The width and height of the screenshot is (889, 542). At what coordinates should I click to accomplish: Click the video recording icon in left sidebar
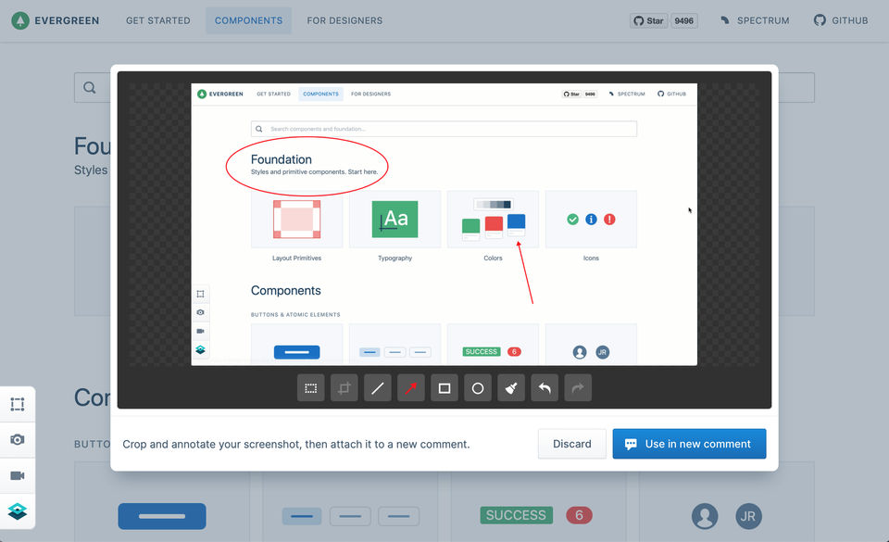pyautogui.click(x=18, y=475)
